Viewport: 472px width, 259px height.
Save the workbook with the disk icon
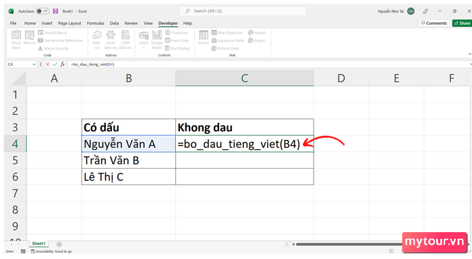pos(55,11)
